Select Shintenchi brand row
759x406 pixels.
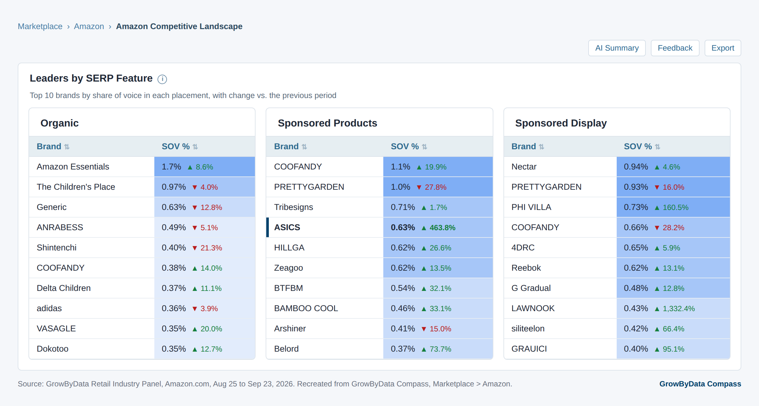click(142, 248)
